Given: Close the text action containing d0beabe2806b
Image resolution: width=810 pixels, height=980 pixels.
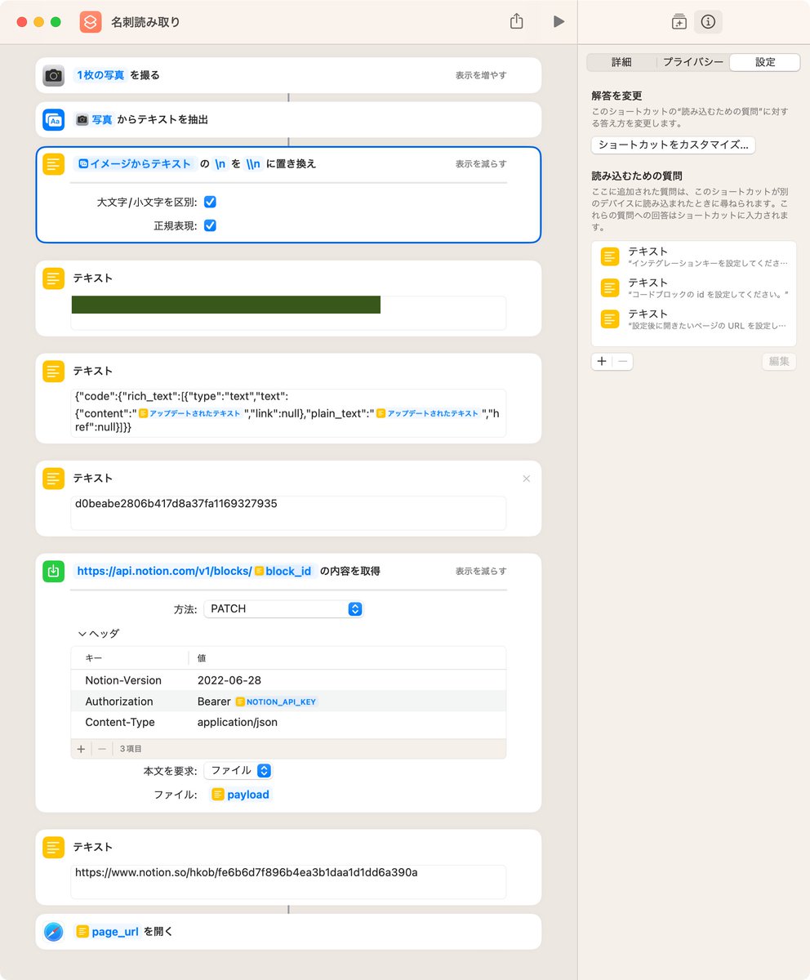Looking at the screenshot, I should point(526,479).
